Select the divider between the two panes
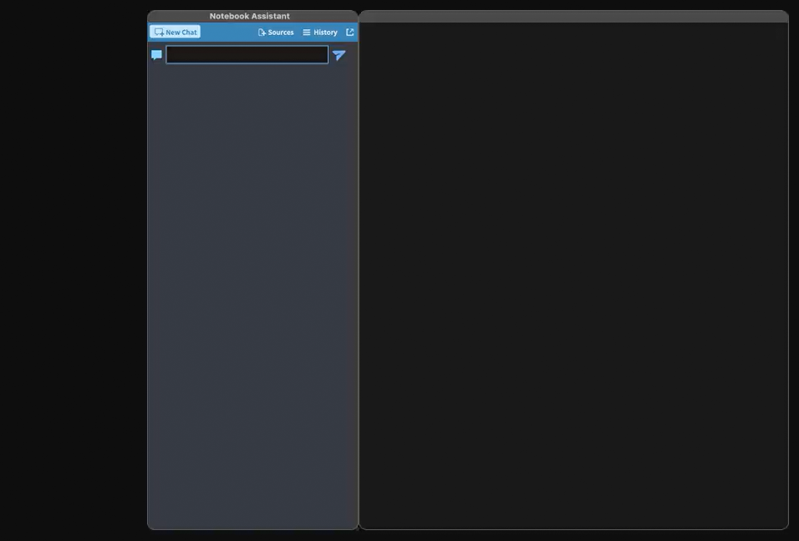Screen dimensions: 799x541 pos(359,276)
